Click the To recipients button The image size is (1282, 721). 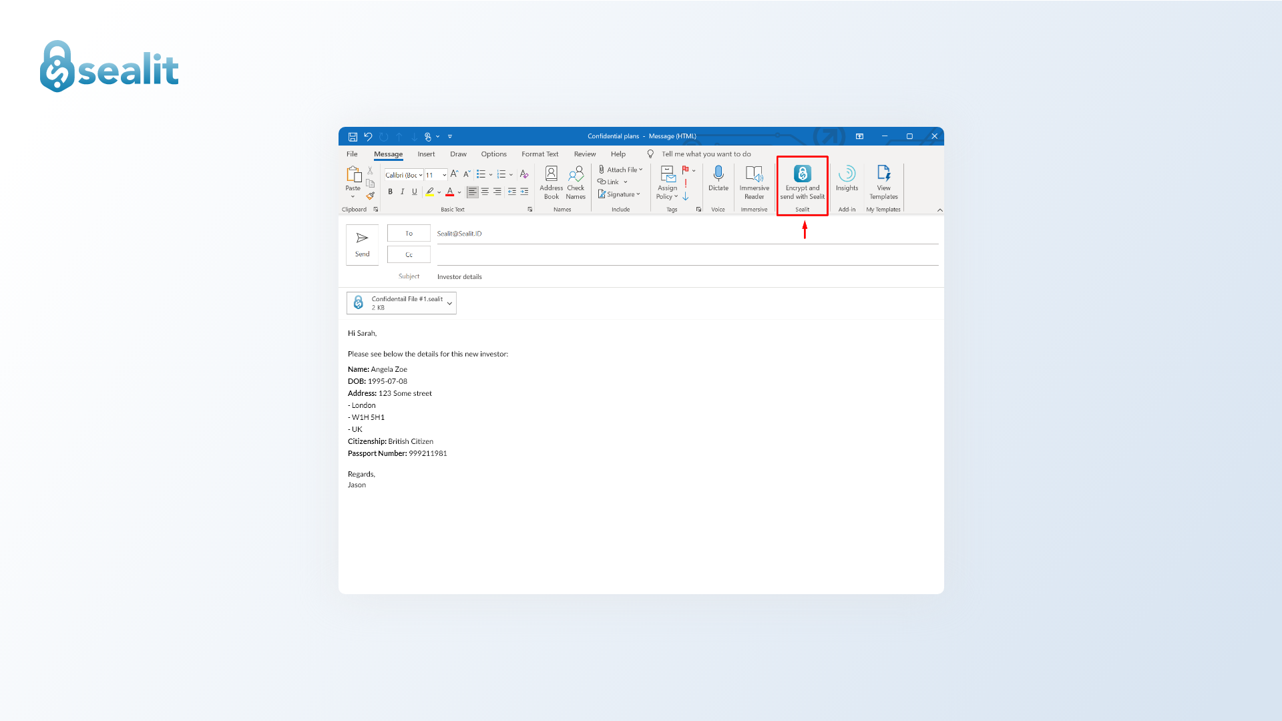[x=409, y=234]
